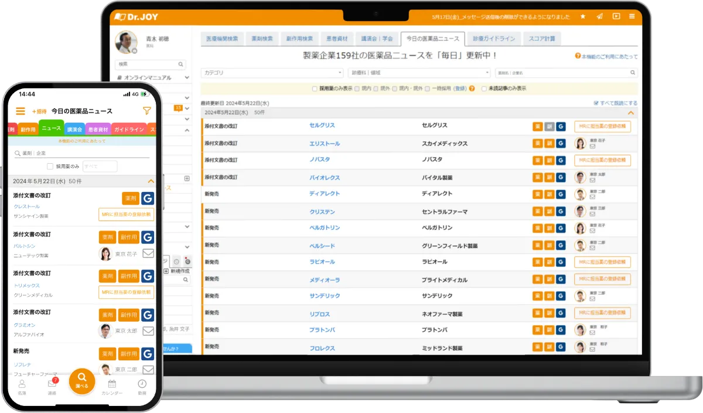Tap 副作用 button in phone バルトシン row

click(129, 237)
